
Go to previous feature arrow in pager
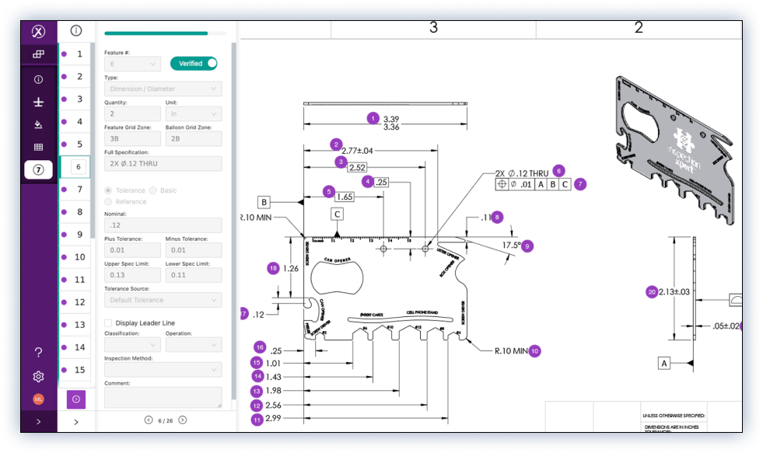click(149, 420)
